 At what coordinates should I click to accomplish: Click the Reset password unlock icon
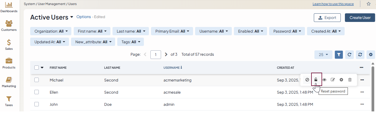[316, 80]
